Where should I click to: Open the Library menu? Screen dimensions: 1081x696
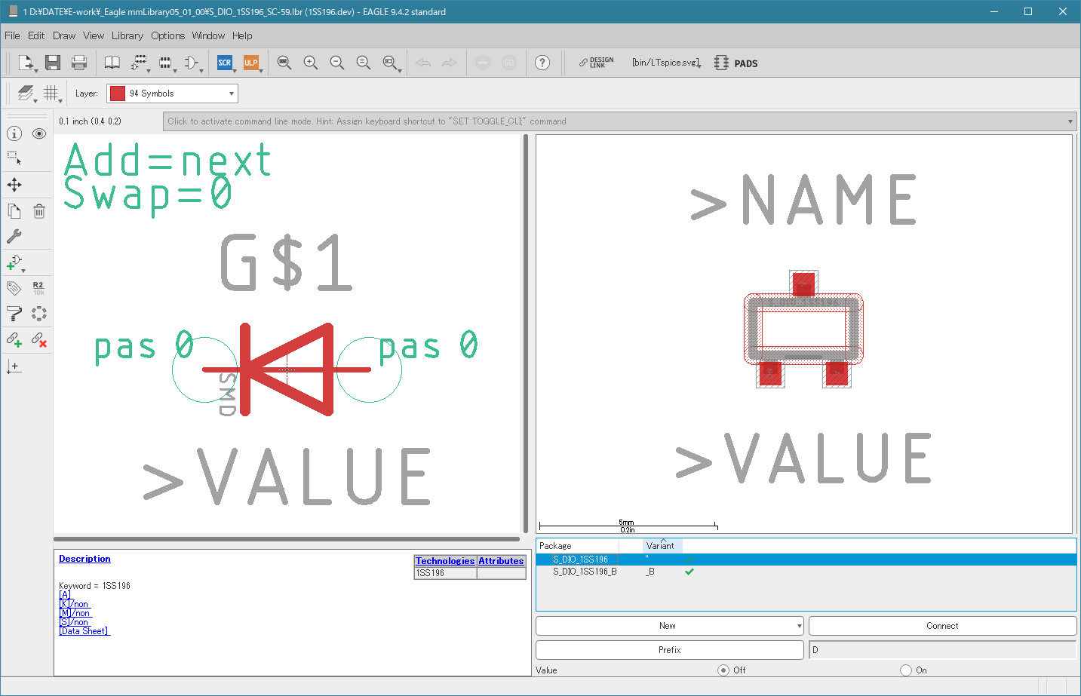point(127,35)
